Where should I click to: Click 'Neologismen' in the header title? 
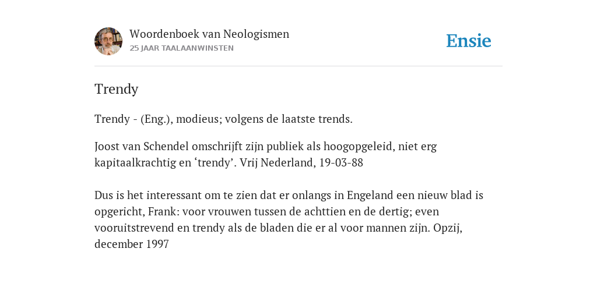257,34
